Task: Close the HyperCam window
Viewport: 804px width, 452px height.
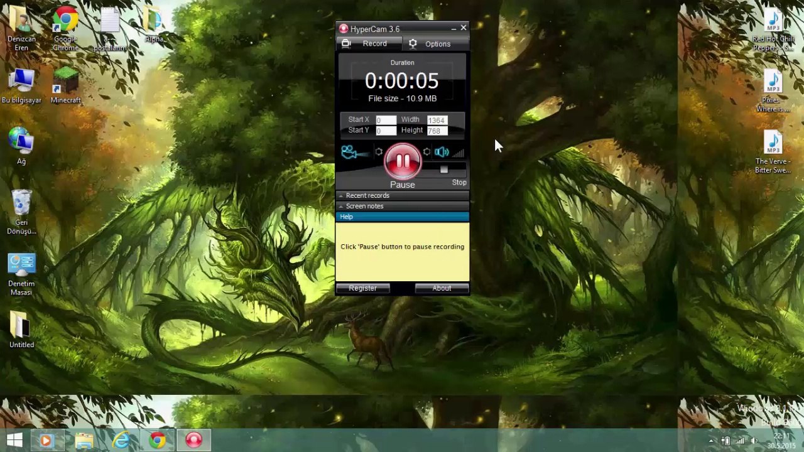Action: (464, 28)
